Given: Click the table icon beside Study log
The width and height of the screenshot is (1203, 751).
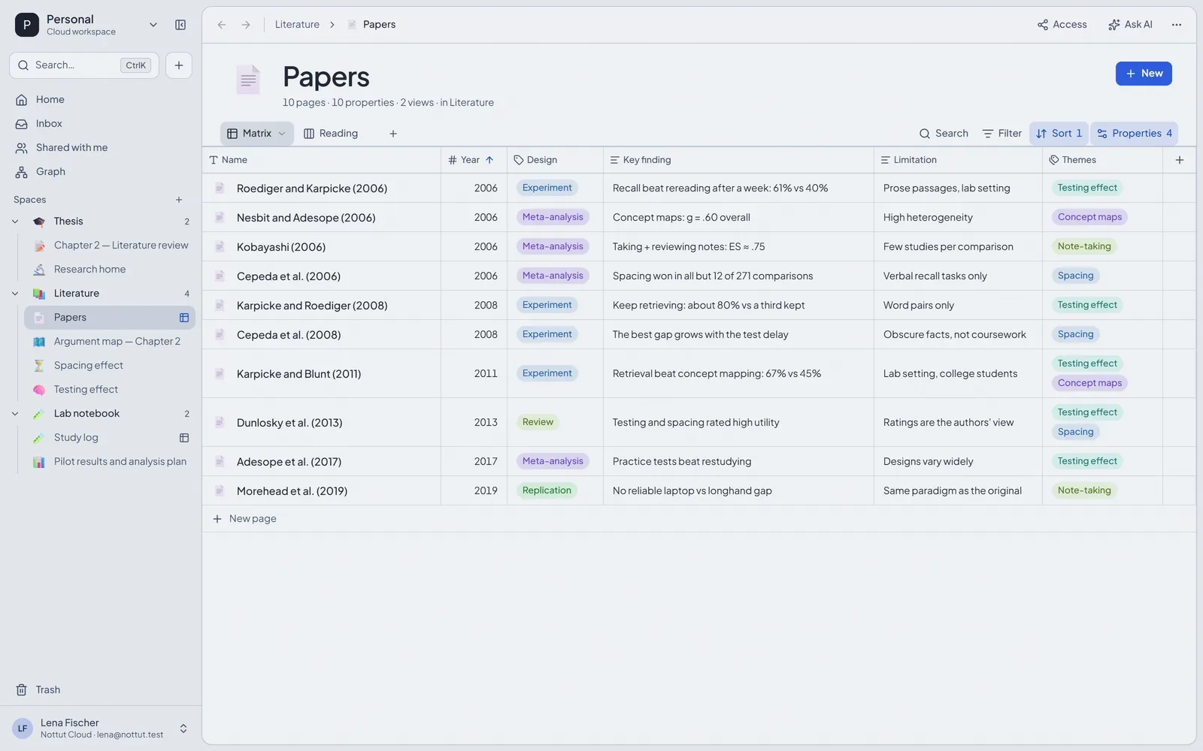Looking at the screenshot, I should (184, 438).
